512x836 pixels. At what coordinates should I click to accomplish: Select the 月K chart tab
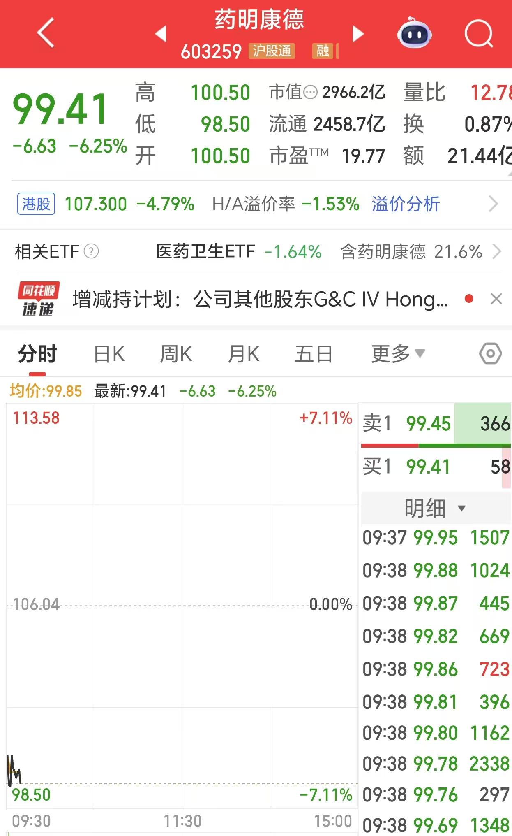point(243,354)
